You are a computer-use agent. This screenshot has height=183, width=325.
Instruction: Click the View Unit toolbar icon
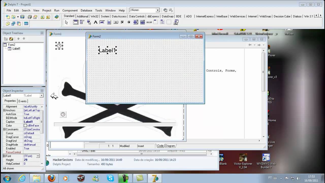click(8, 24)
